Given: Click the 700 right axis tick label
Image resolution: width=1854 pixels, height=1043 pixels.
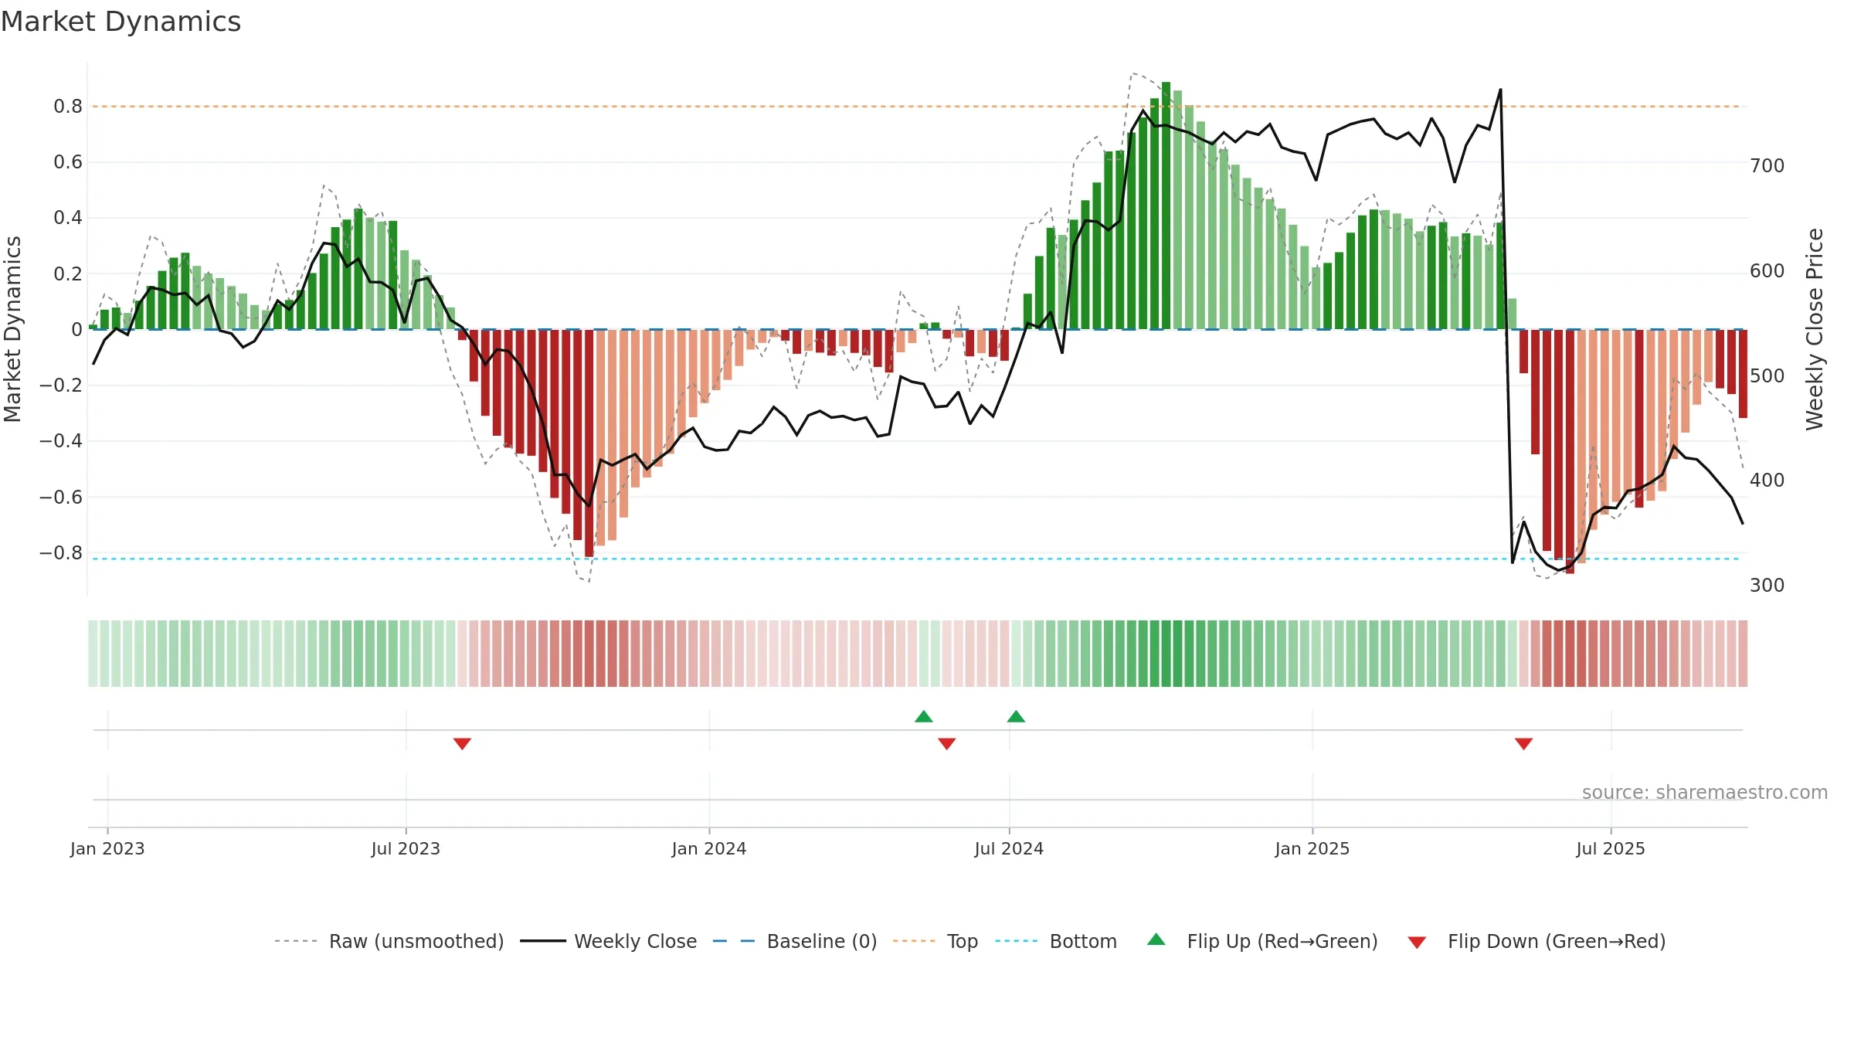Looking at the screenshot, I should [x=1767, y=166].
